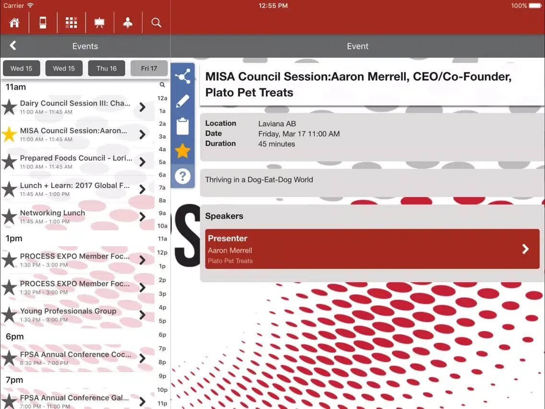Tap the '6pm' section header
This screenshot has height=409, width=545.
click(x=14, y=337)
